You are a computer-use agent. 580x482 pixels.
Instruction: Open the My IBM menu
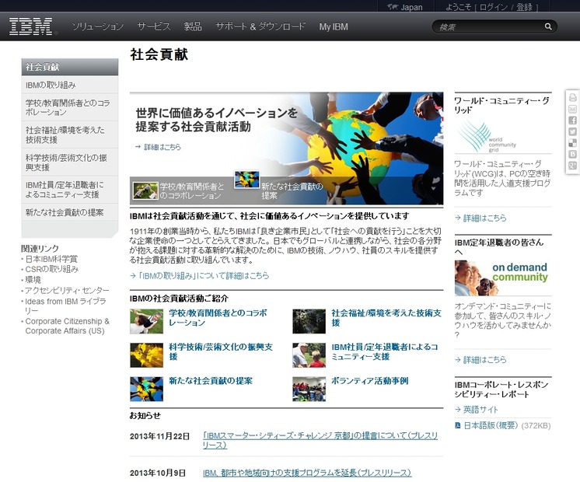click(x=334, y=26)
